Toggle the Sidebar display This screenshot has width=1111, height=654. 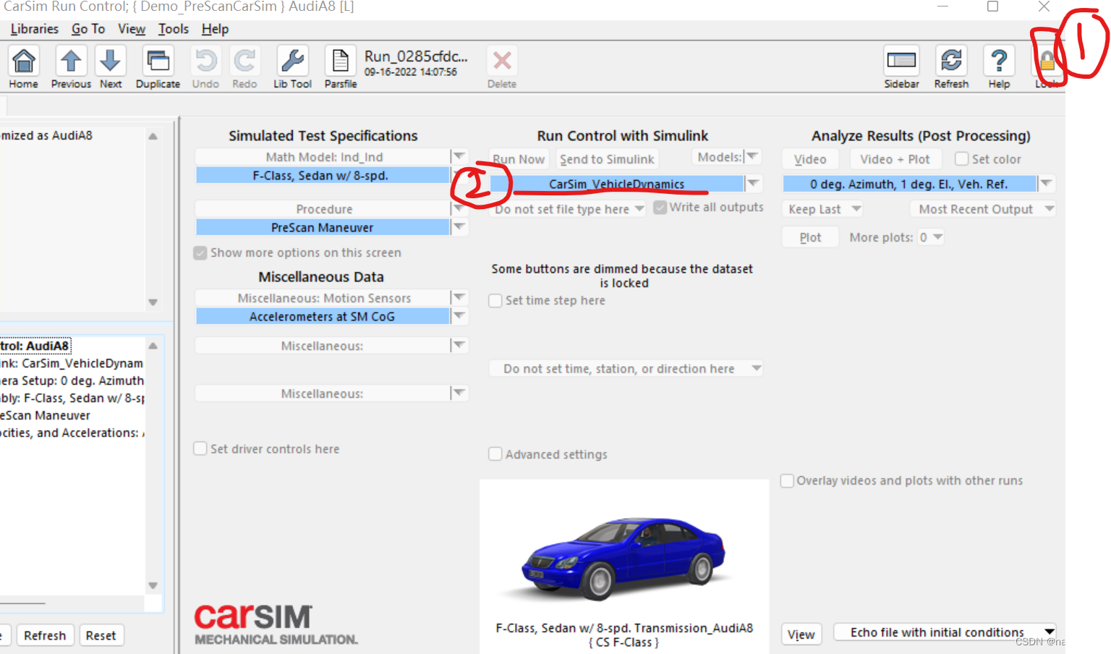click(901, 61)
